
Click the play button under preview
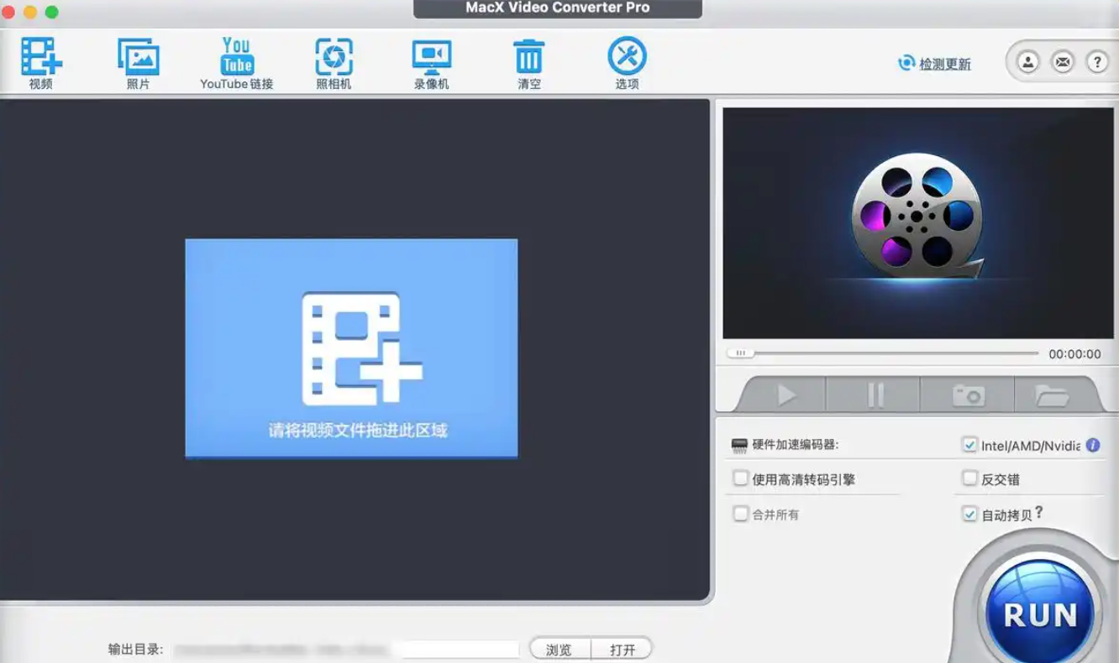tap(785, 394)
